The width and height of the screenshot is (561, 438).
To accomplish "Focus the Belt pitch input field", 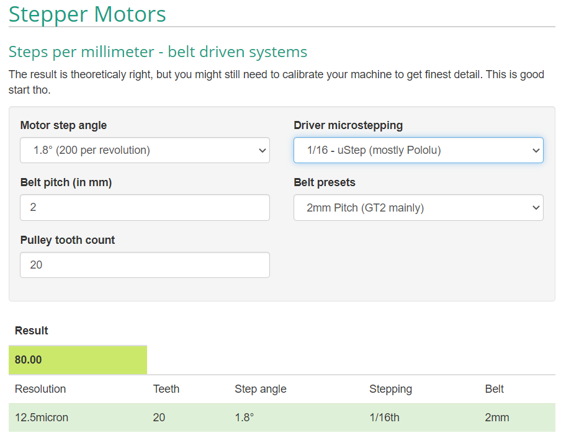I will (x=145, y=207).
